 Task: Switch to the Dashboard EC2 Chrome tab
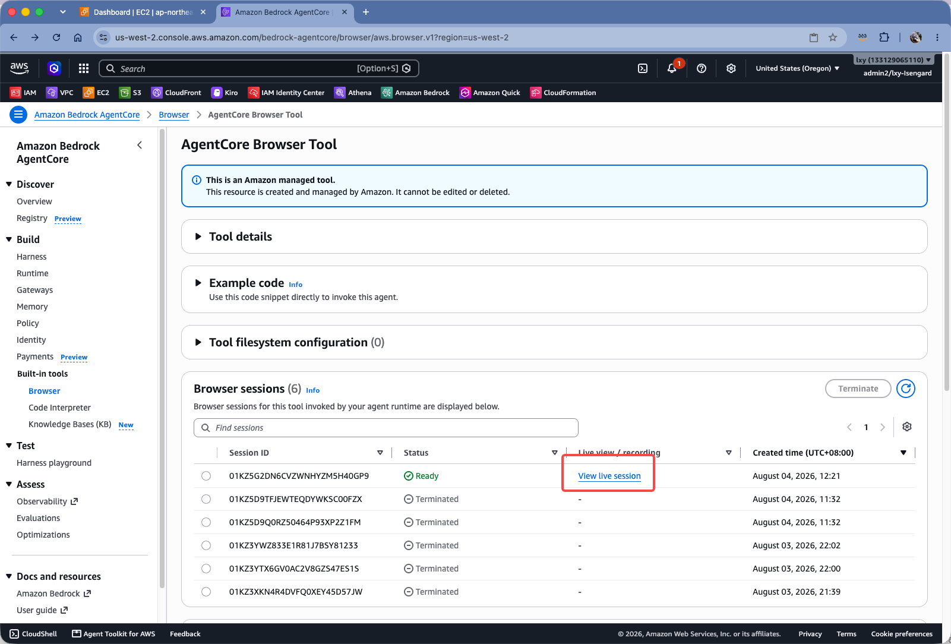tap(143, 12)
